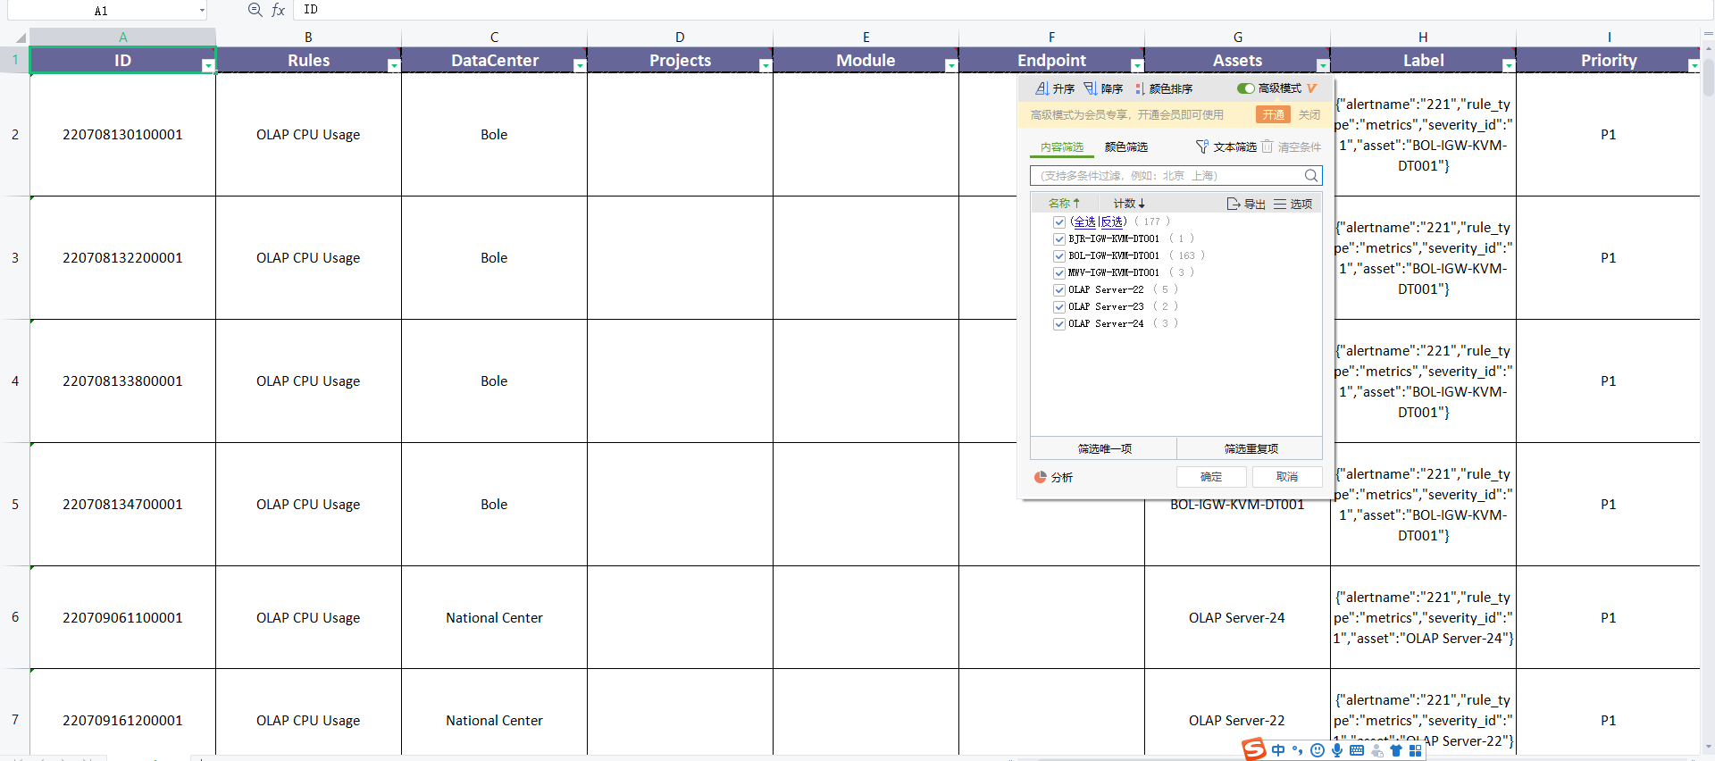This screenshot has height=761, width=1715.
Task: Uncheck the MWV-IGW-KVM-DT001 checkbox
Action: tap(1059, 272)
